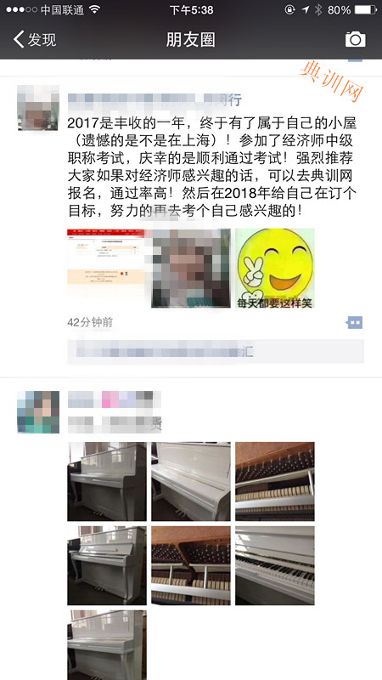Tap the camera icon to post
Image resolution: width=382 pixels, height=680 pixels.
click(x=355, y=39)
